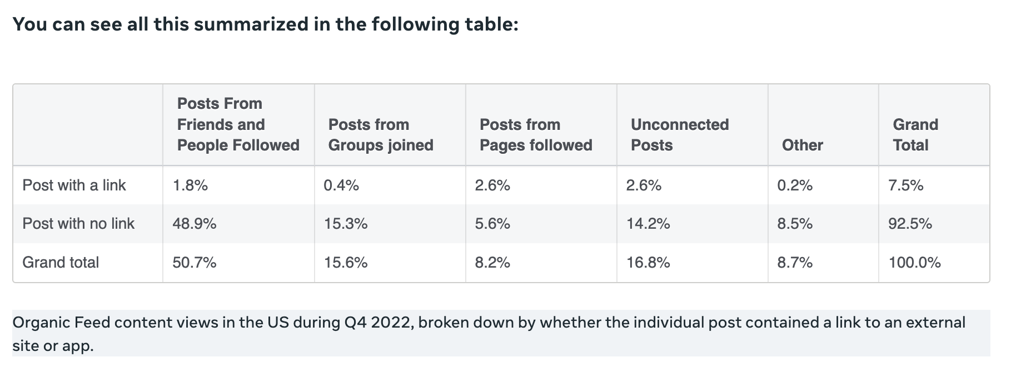1016x382 pixels.
Task: Click the 1.8% cell
Action: pos(190,185)
